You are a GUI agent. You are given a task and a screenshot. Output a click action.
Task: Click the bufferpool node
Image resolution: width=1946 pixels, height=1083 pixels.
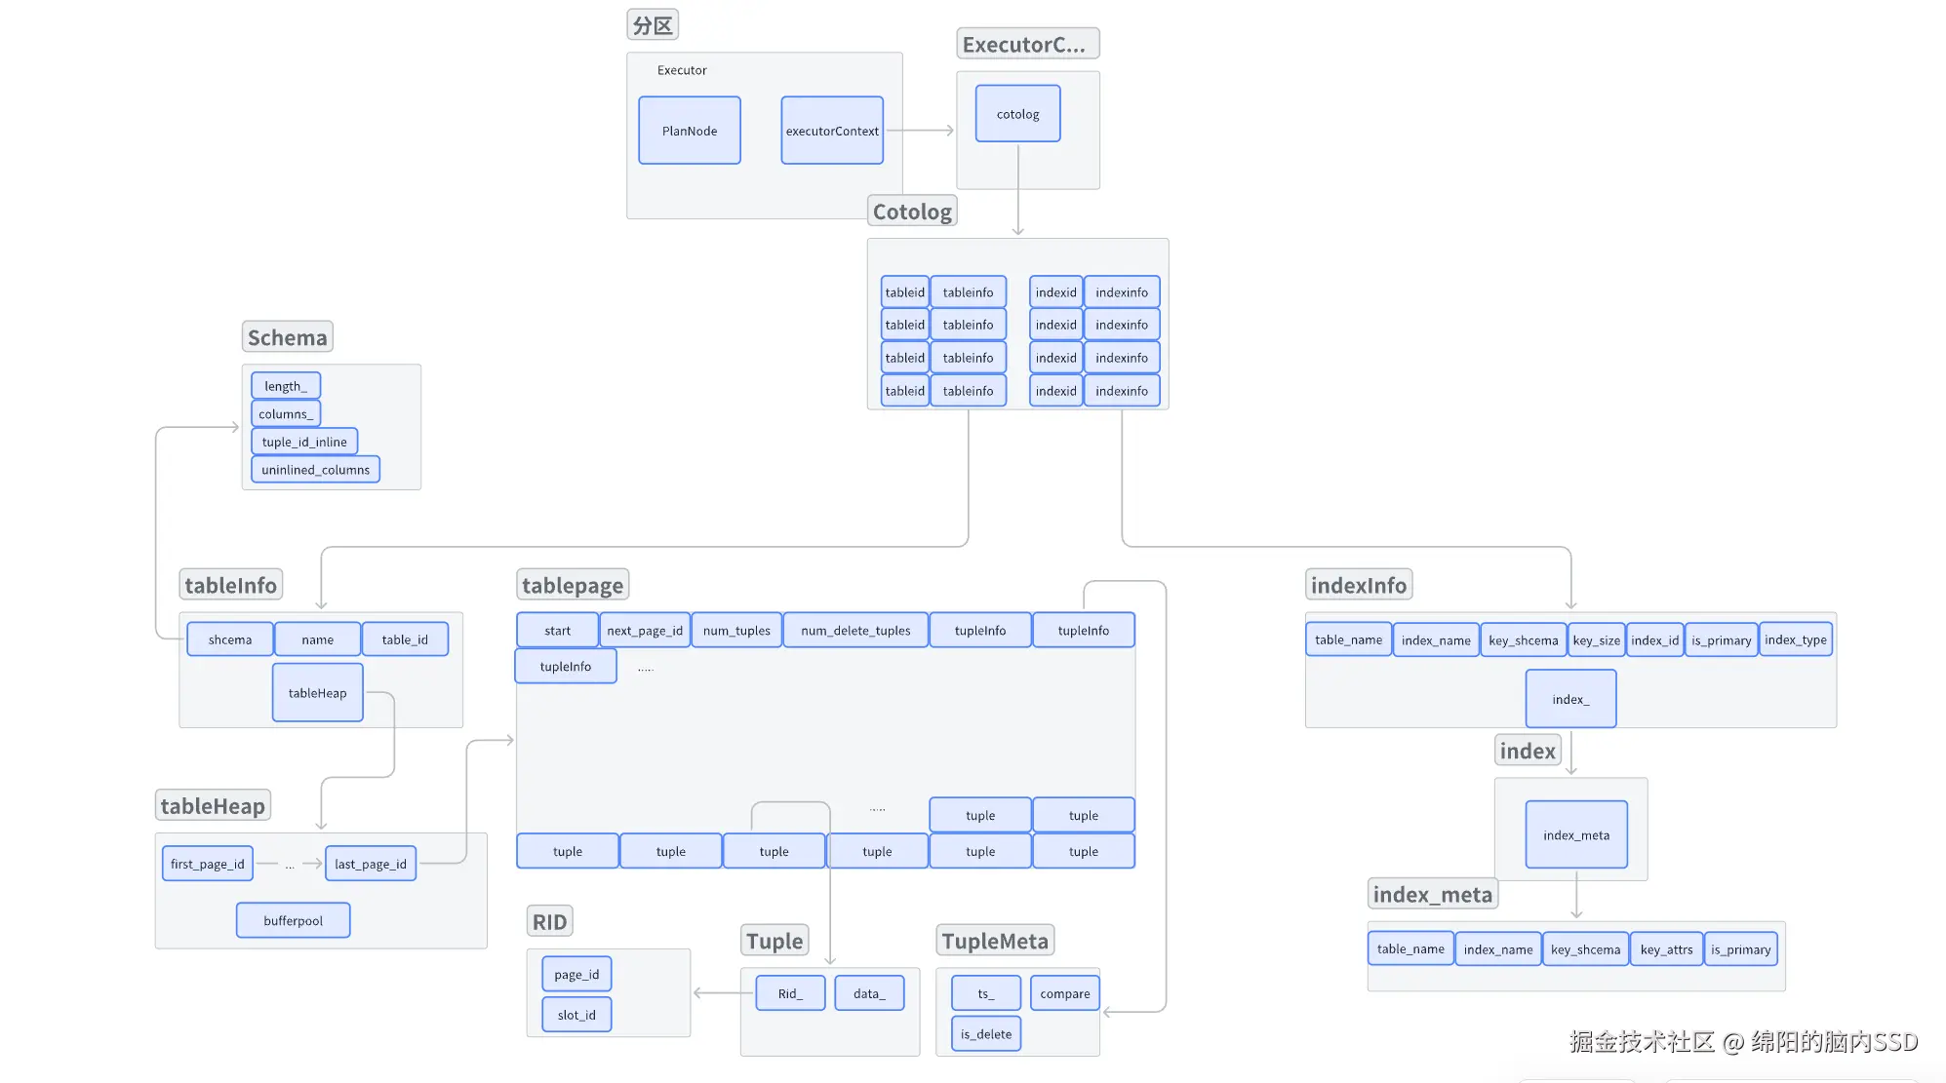coord(293,920)
